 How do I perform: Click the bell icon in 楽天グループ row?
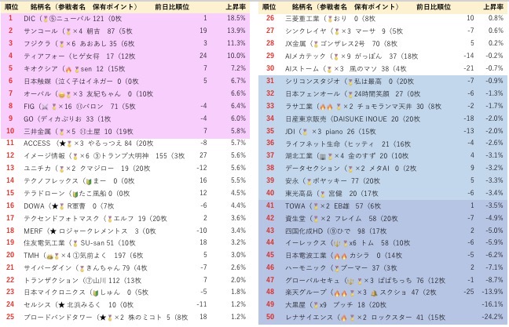pos(374,293)
